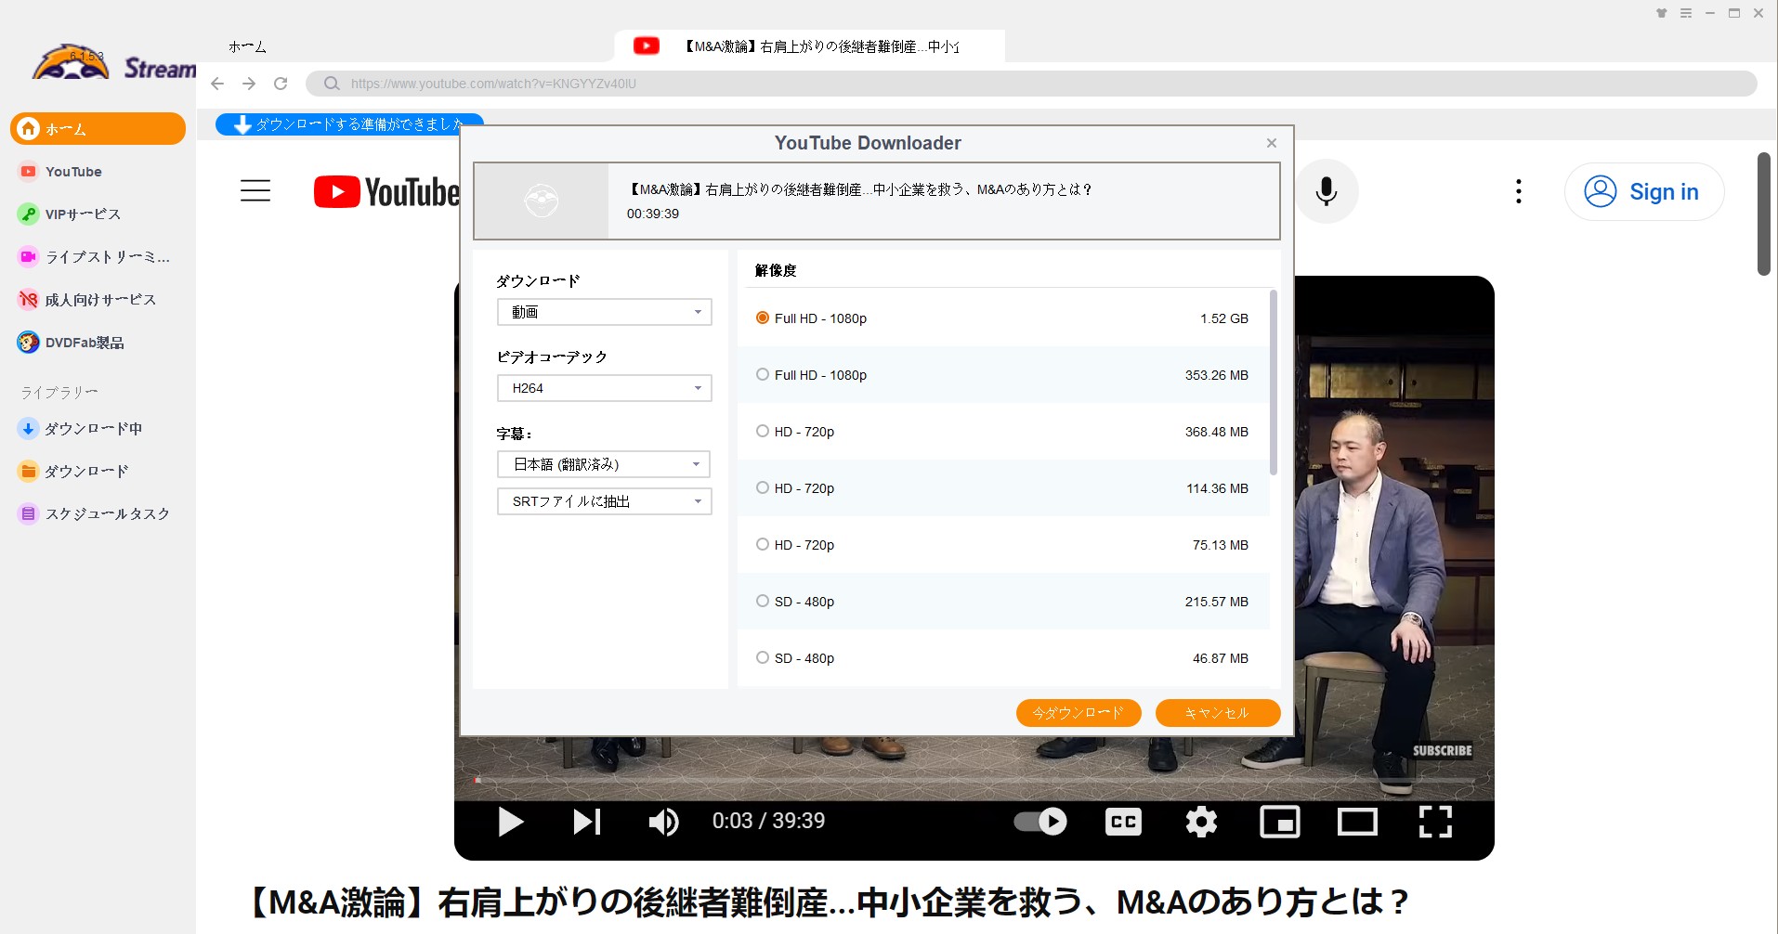Click 今ダウンロード button
This screenshot has height=934, width=1778.
pyautogui.click(x=1079, y=713)
